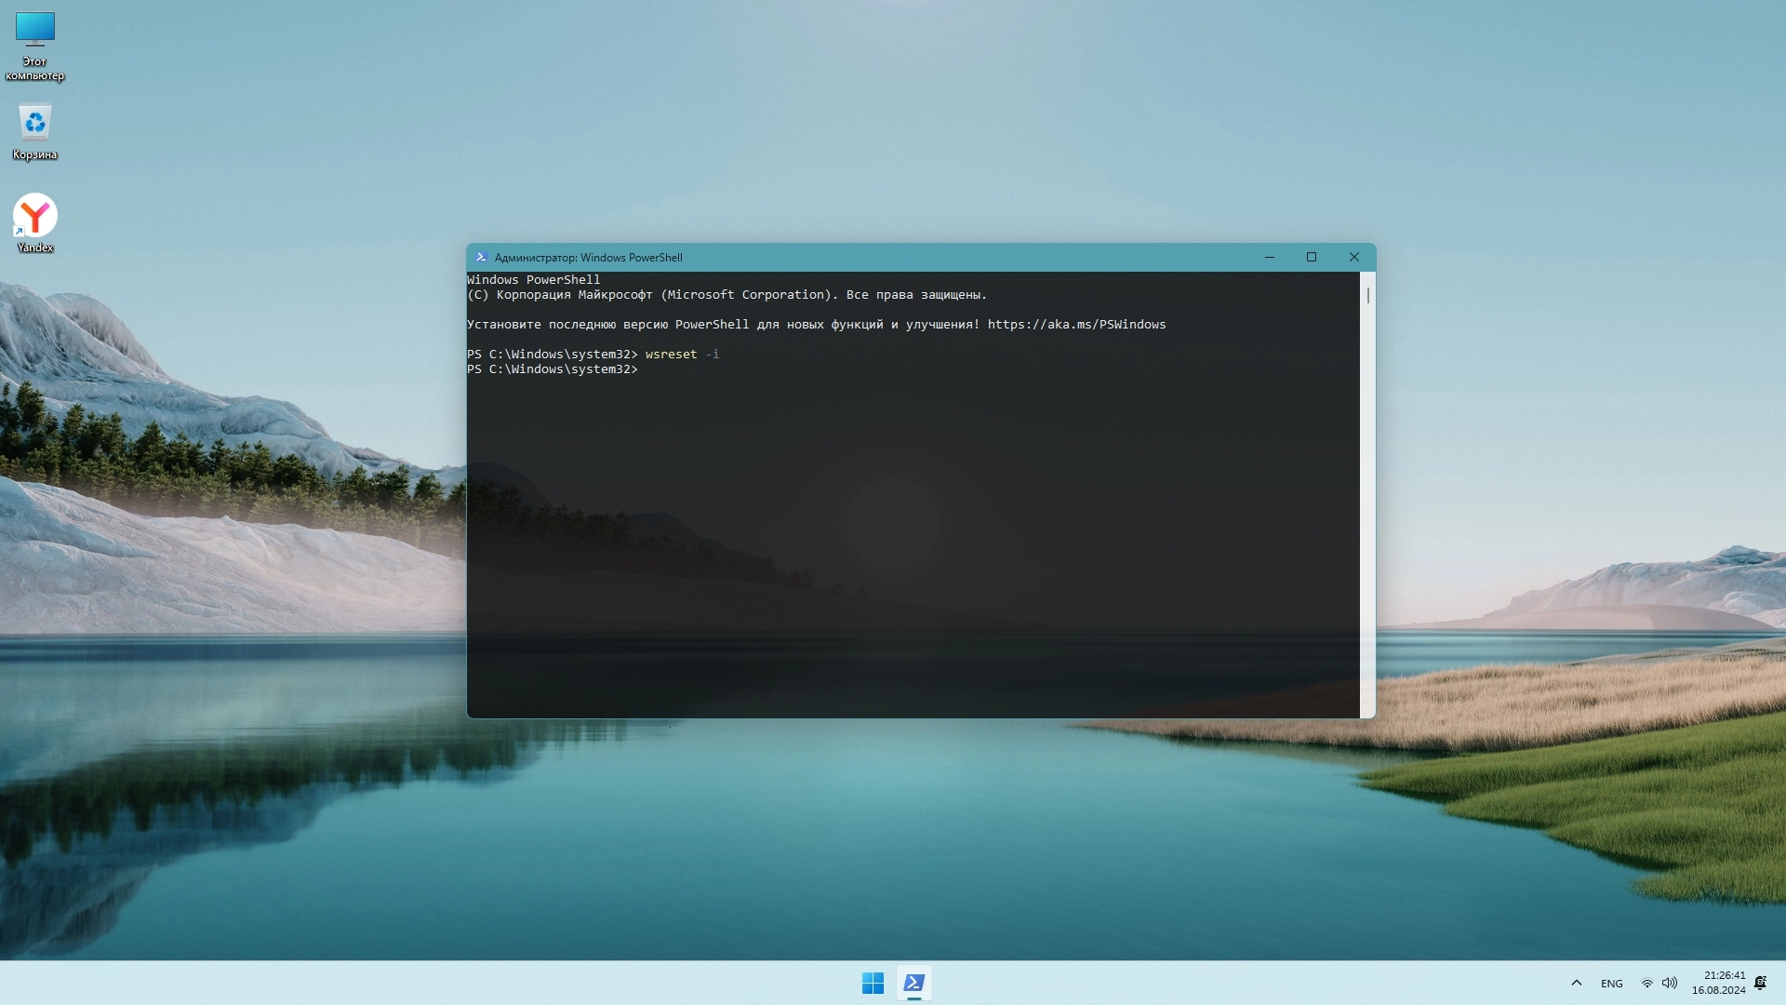Click the https://aka.ms/PSWindows URL text
The image size is (1786, 1005).
[x=1076, y=325]
